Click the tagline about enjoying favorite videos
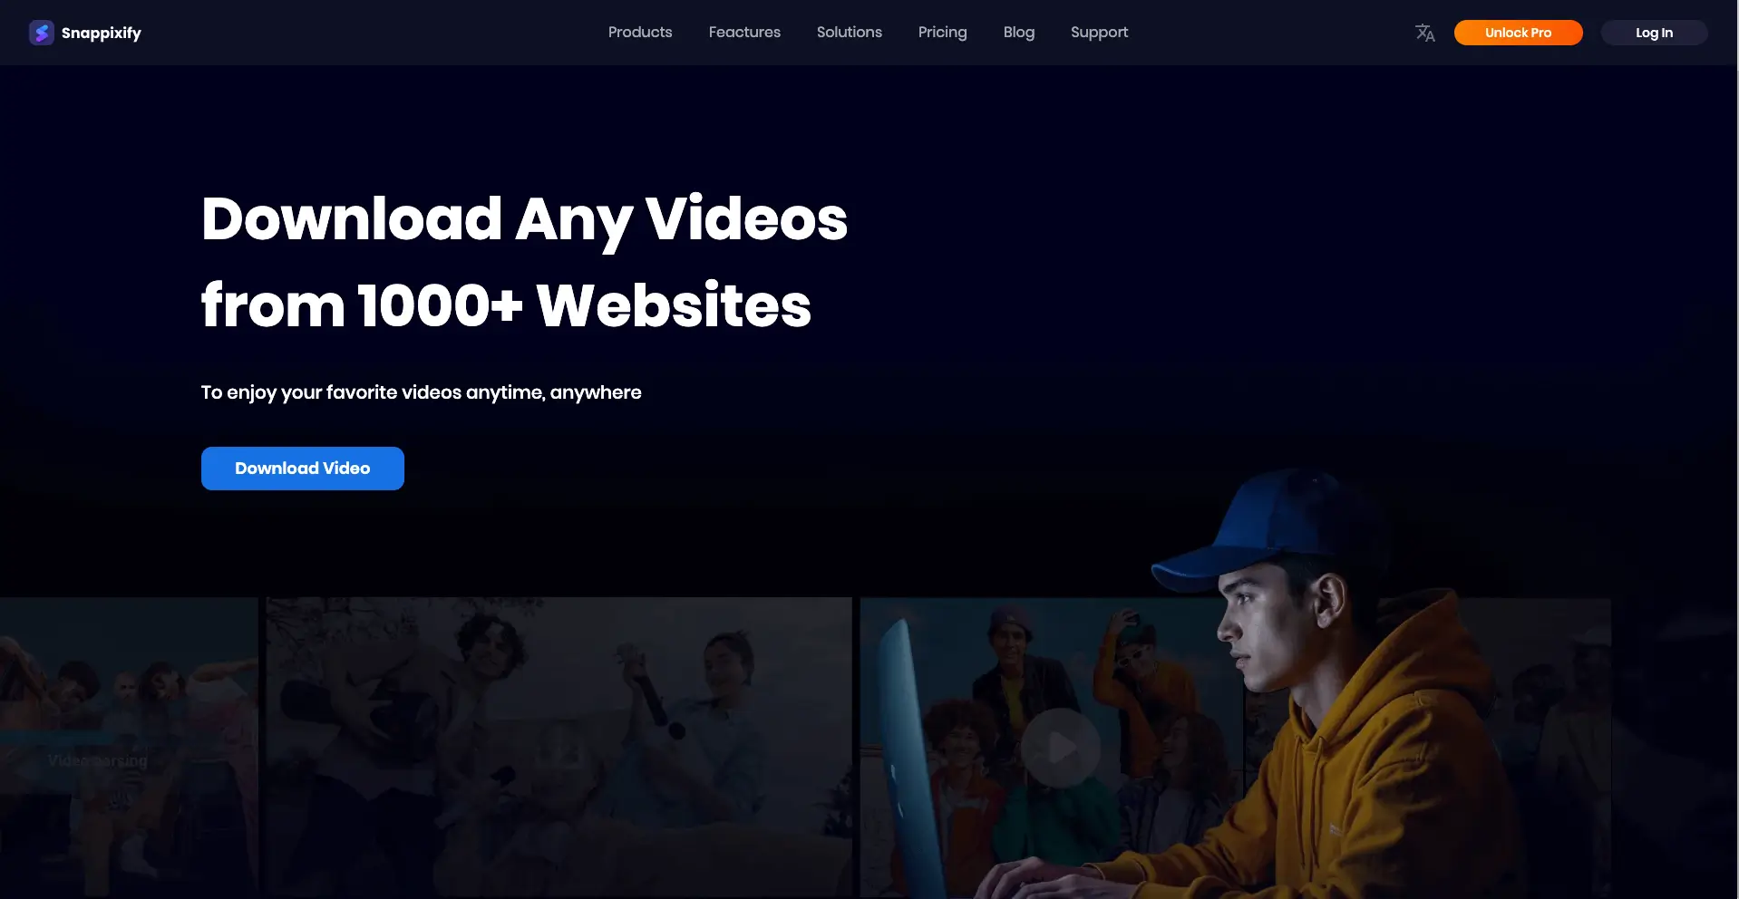This screenshot has width=1739, height=899. tap(421, 392)
